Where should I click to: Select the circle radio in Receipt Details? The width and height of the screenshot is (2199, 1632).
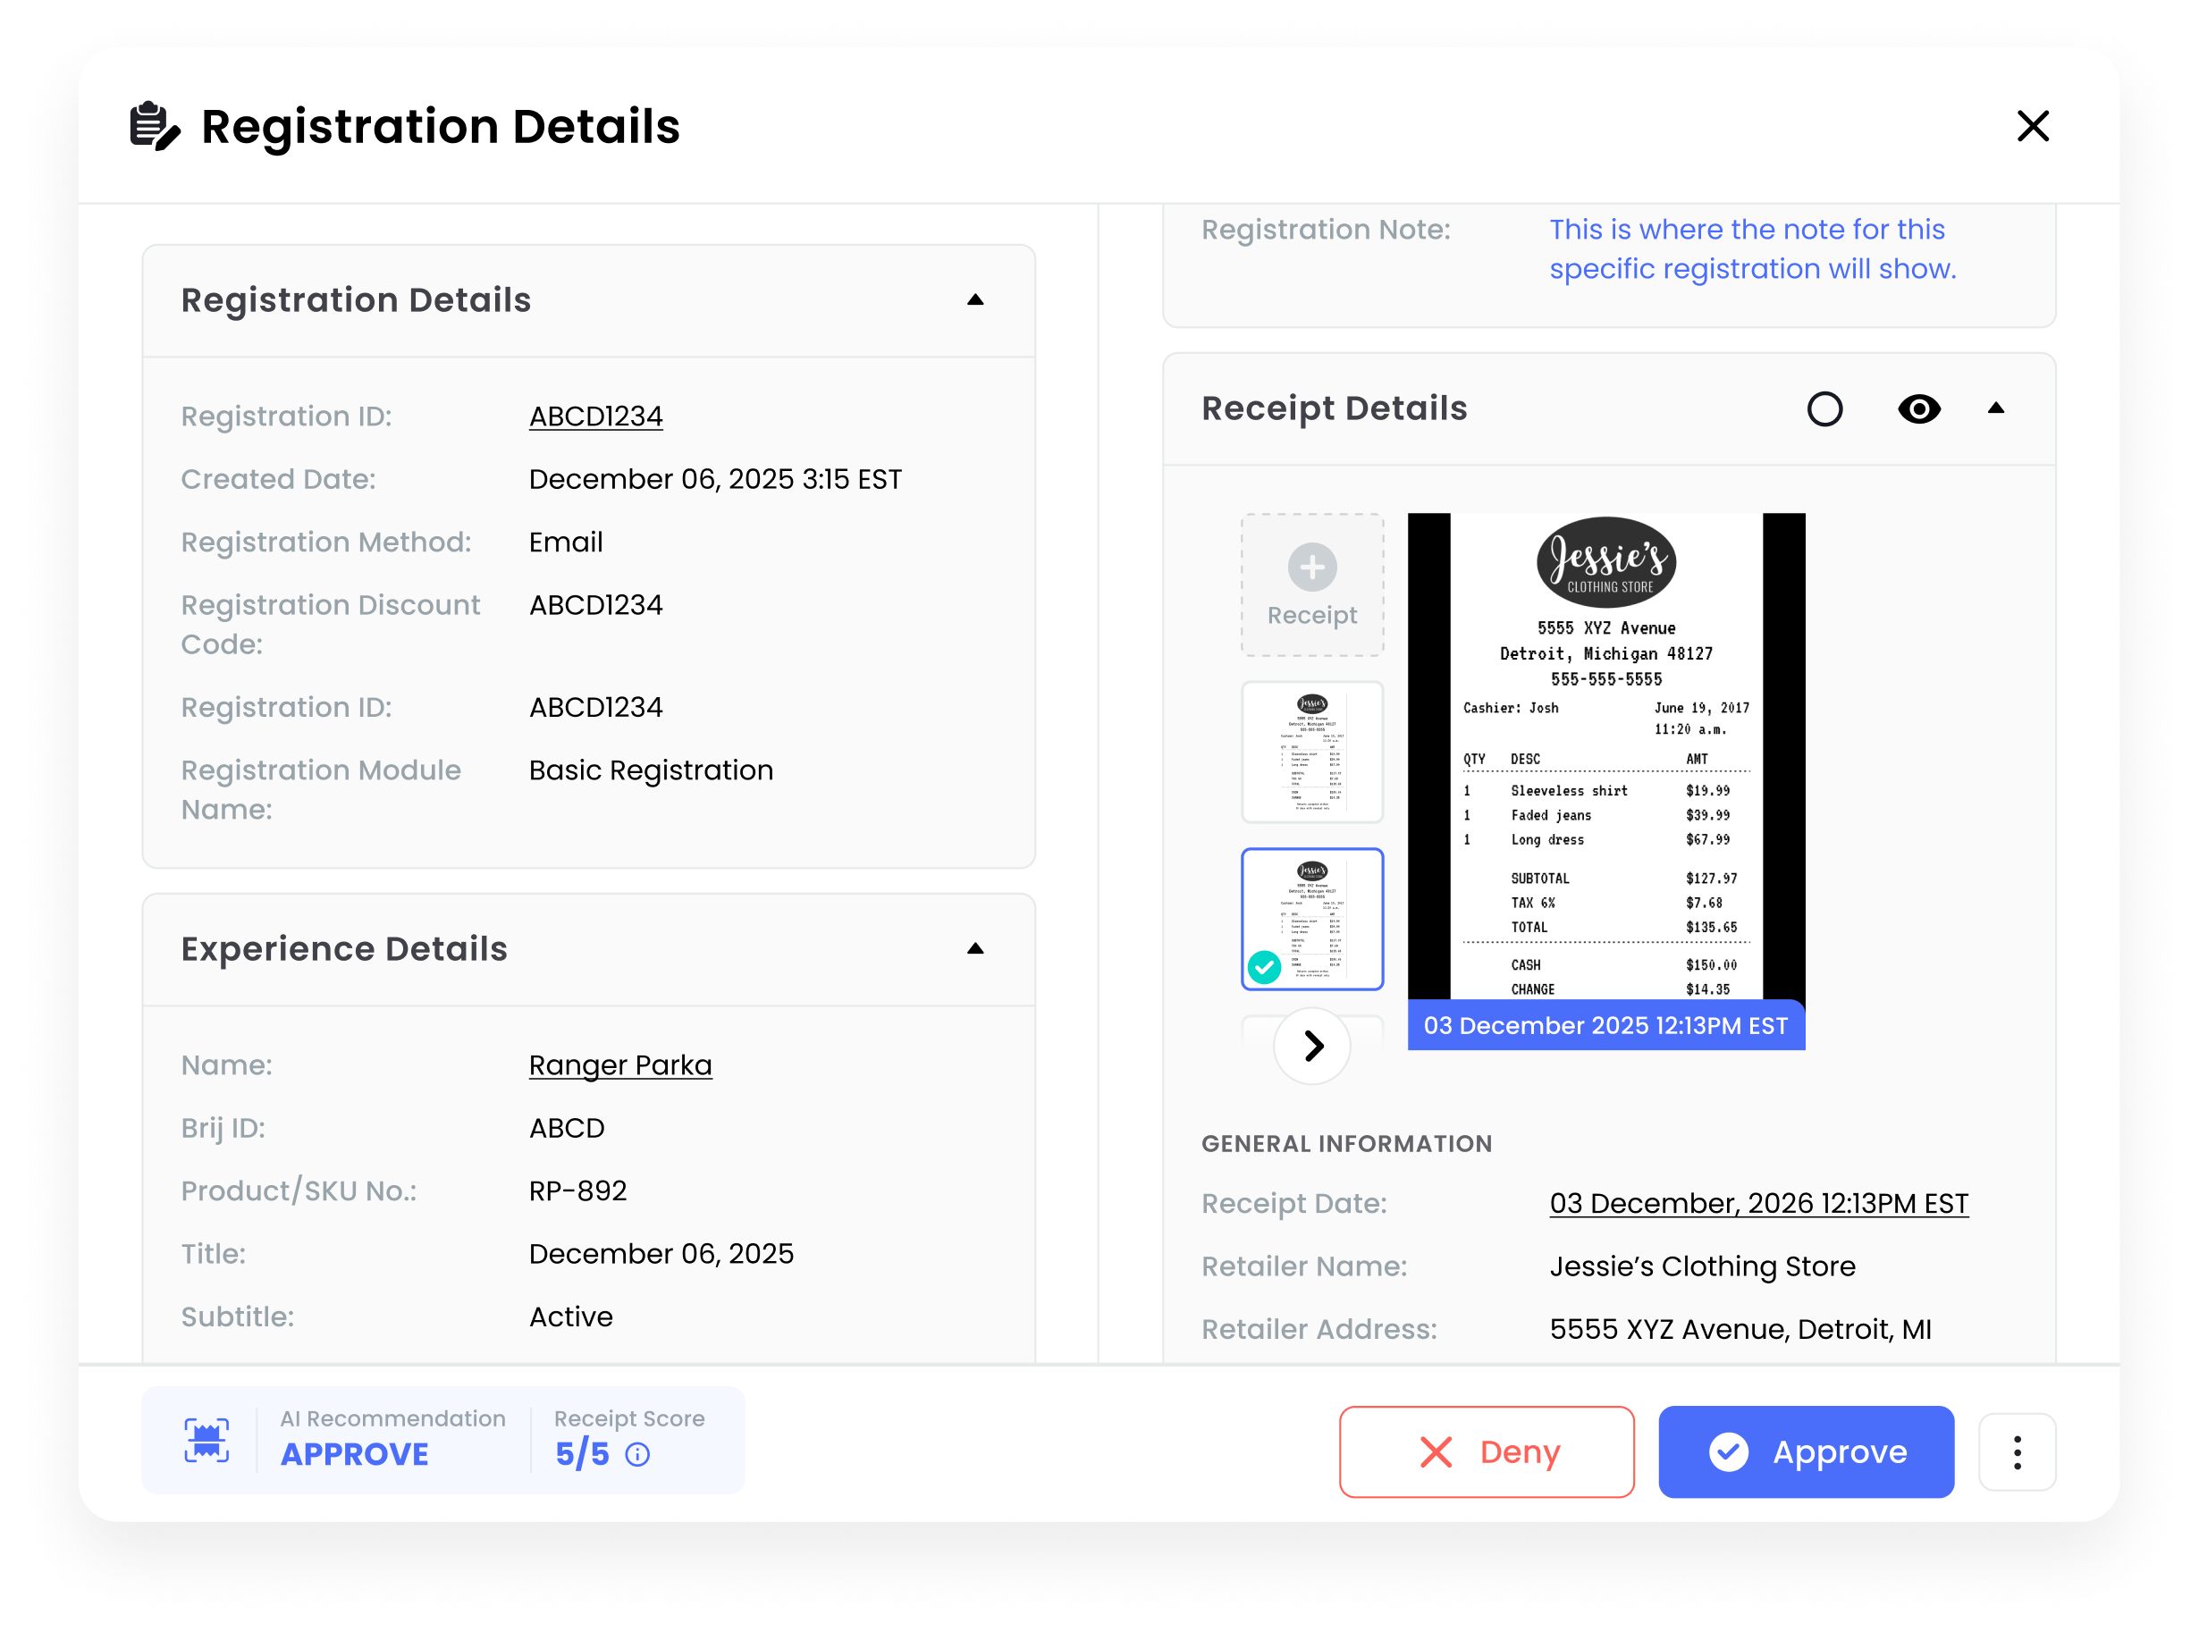tap(1824, 409)
